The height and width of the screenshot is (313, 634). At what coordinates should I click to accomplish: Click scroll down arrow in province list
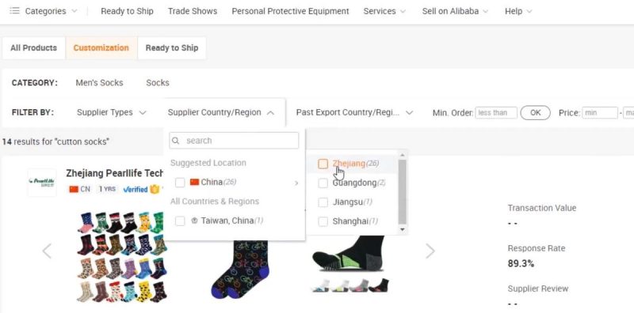402,229
